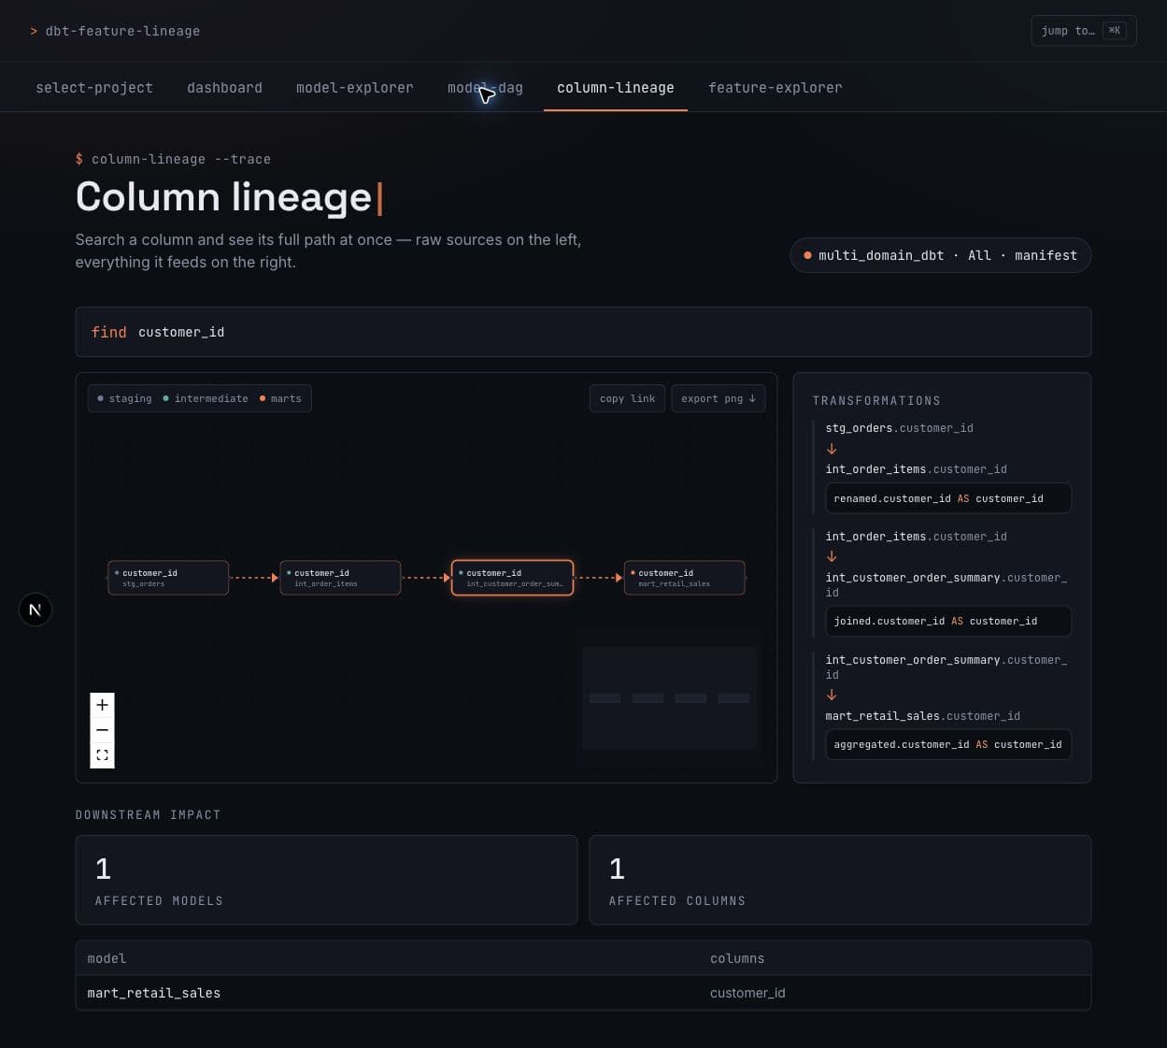Zoom in the lineage graph with plus
Screen dimensions: 1167x1048
(102, 705)
